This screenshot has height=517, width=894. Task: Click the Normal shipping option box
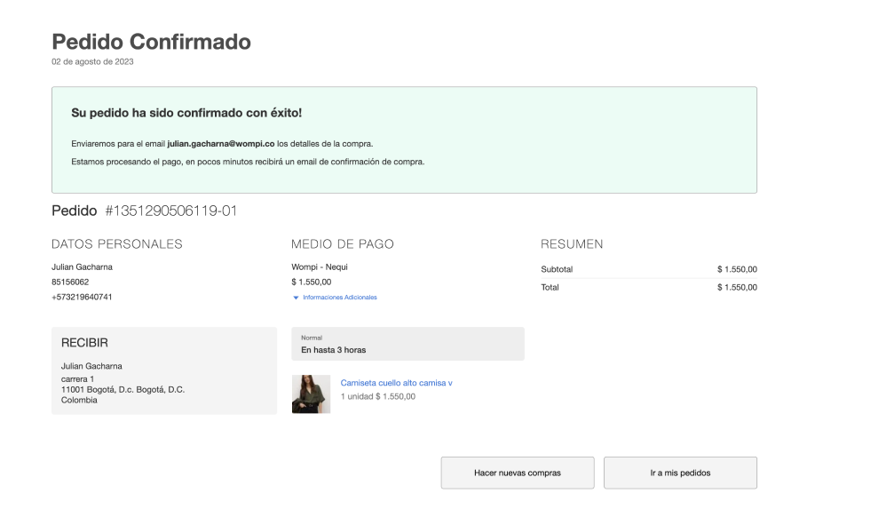[407, 344]
